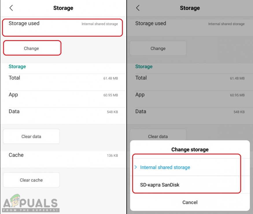This screenshot has height=214, width=253.
Task: Click the dimmed Clear data button on right
Action: (158, 135)
